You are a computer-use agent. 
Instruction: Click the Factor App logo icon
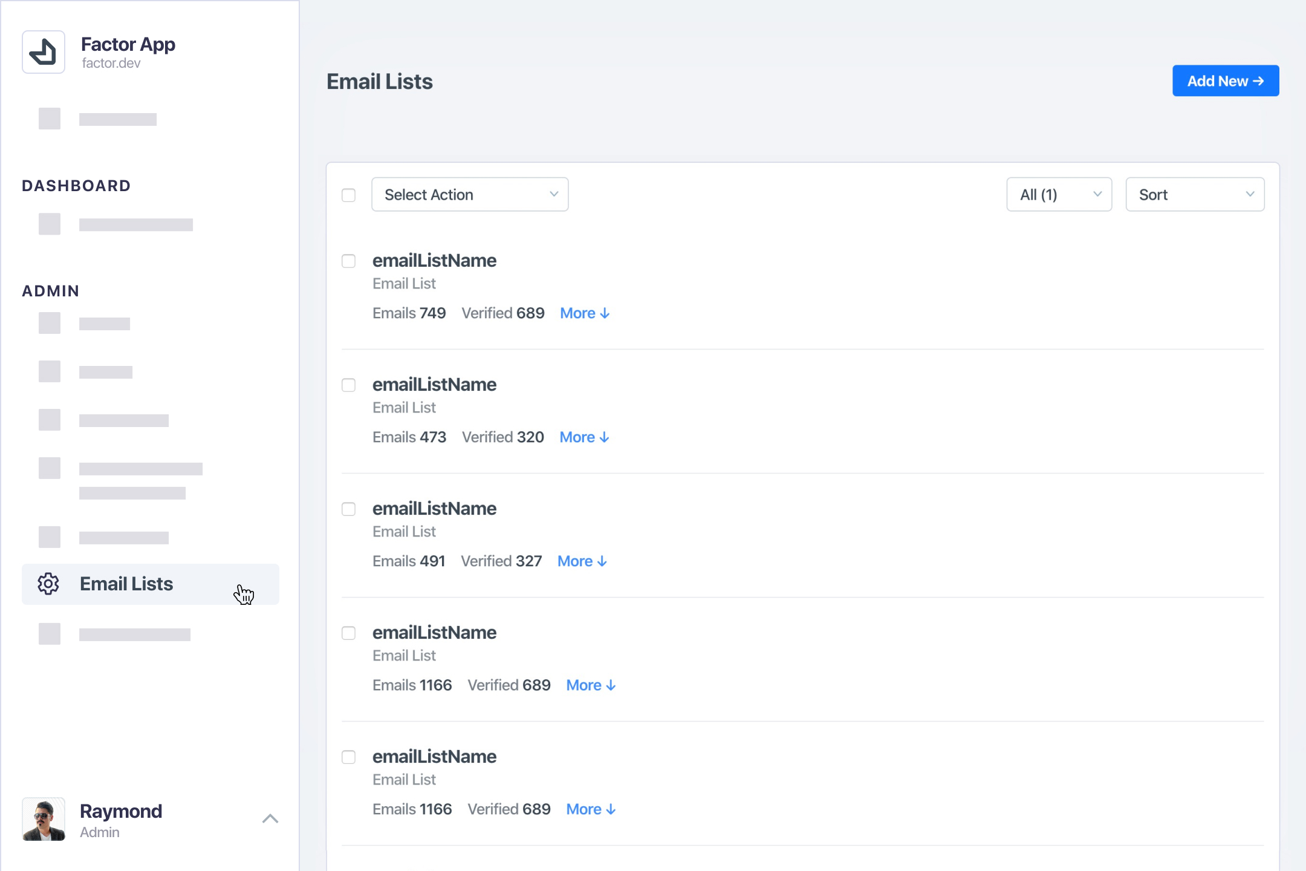coord(44,53)
